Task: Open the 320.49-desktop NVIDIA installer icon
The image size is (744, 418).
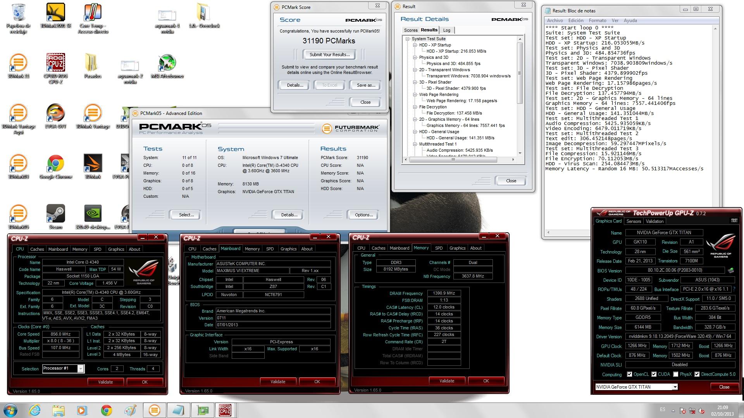Action: [93, 217]
